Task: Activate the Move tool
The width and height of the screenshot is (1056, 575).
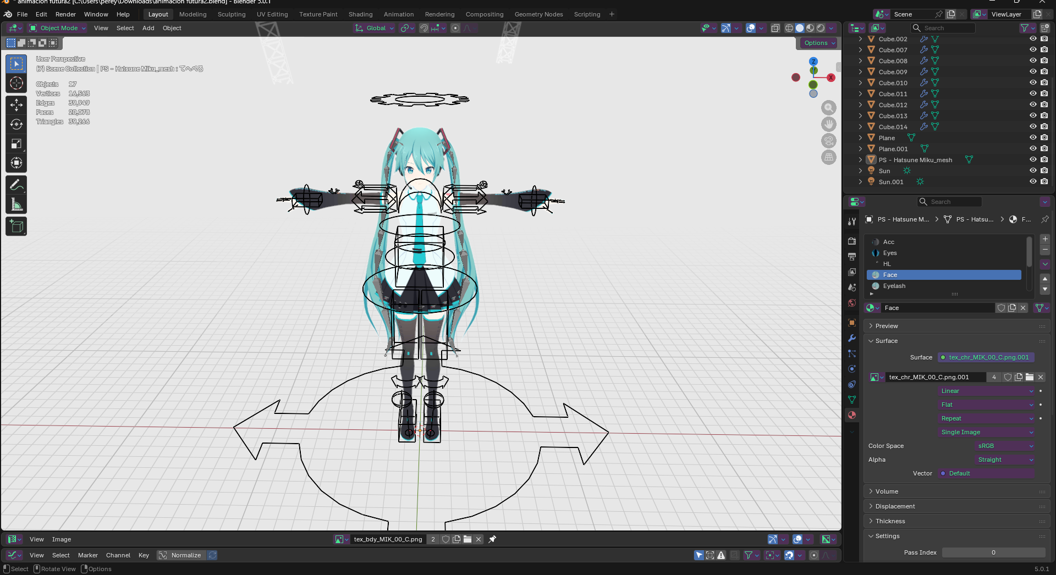Action: (x=16, y=104)
